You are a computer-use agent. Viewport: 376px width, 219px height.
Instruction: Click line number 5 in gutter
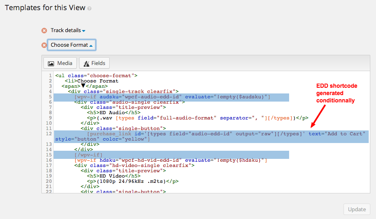pos(50,97)
